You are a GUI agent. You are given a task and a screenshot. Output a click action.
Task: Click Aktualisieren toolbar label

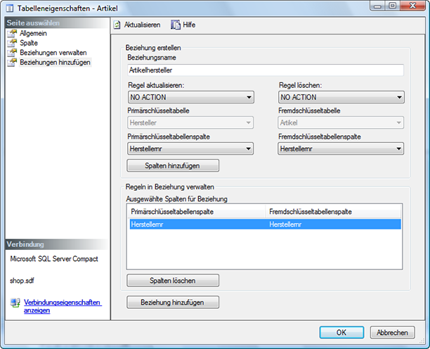point(142,25)
